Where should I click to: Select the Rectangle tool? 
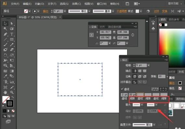click(x=12, y=39)
